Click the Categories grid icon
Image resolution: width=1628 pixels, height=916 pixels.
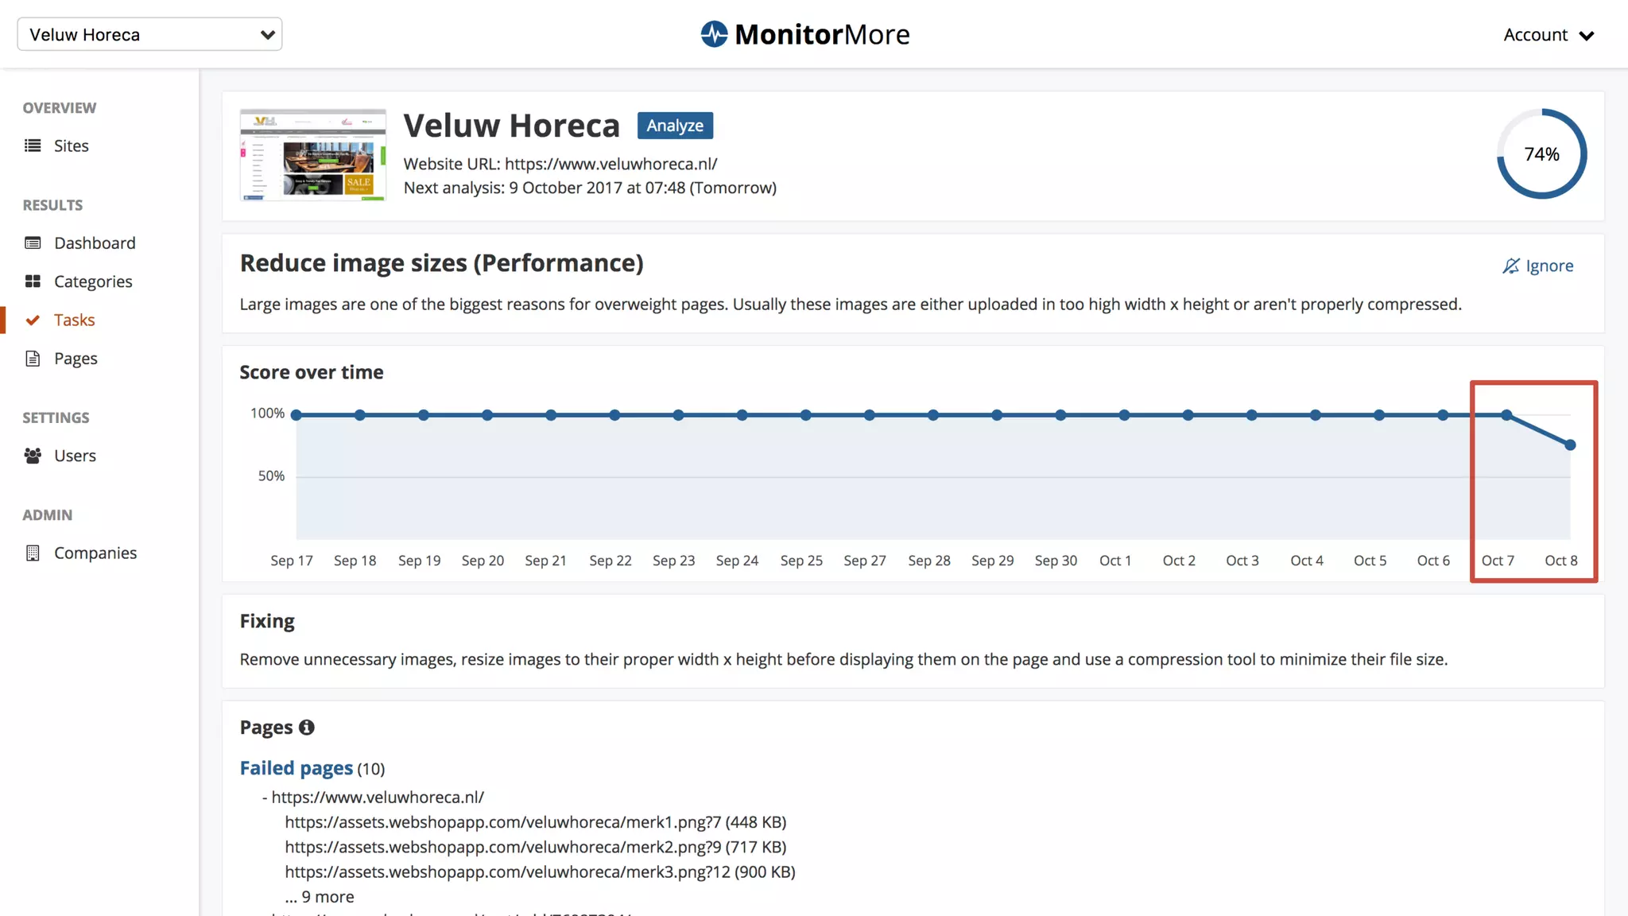tap(33, 281)
